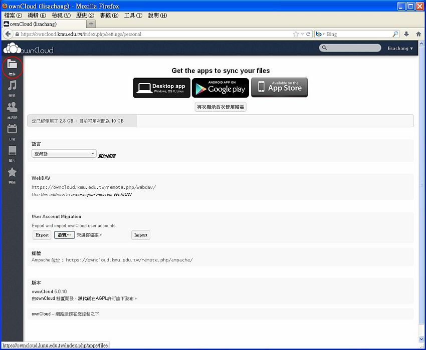Click the padlock site identity icon

17,34
